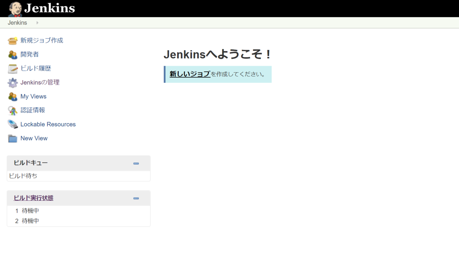Click the Jenkins butler logo
Image resolution: width=459 pixels, height=271 pixels.
pyautogui.click(x=14, y=8)
